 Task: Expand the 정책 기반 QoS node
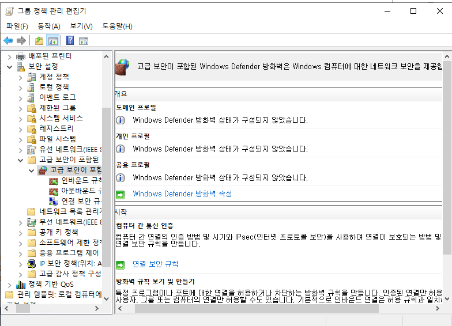click(9, 285)
